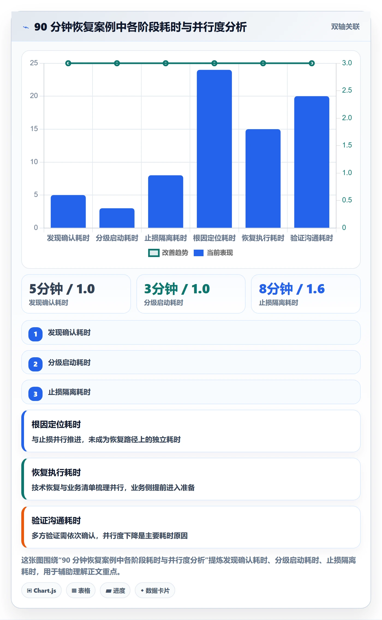The height and width of the screenshot is (620, 382).
Task: Click the Chart.js tag chip
Action: tap(41, 591)
